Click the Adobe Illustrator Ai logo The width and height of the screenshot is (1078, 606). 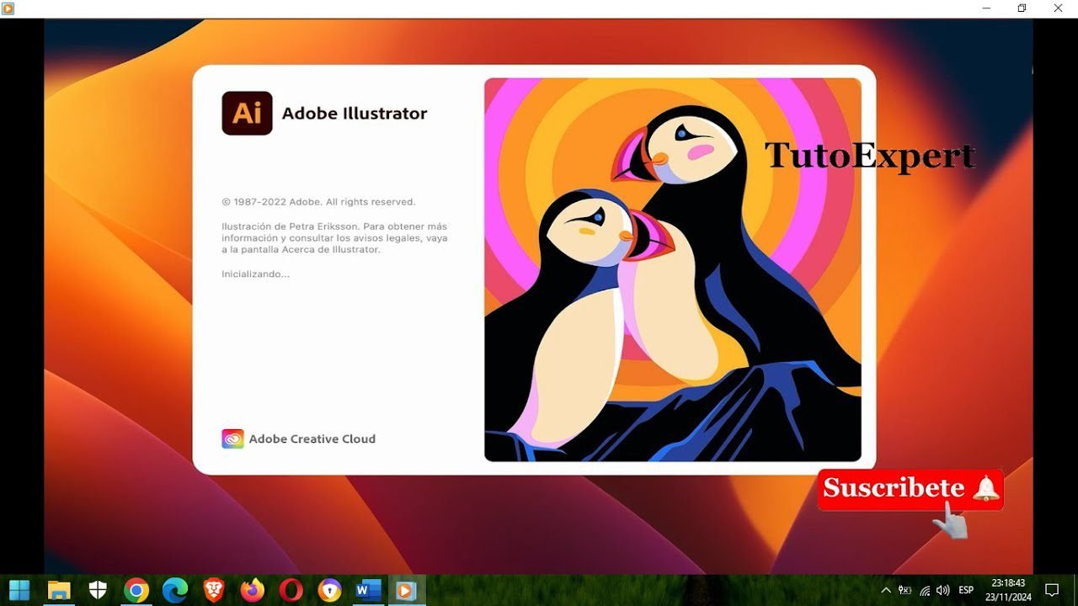pyautogui.click(x=246, y=113)
